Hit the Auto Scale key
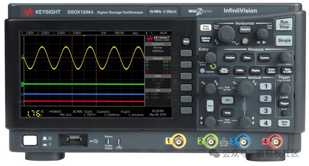This screenshot has height=166, width=309. click(x=206, y=27)
